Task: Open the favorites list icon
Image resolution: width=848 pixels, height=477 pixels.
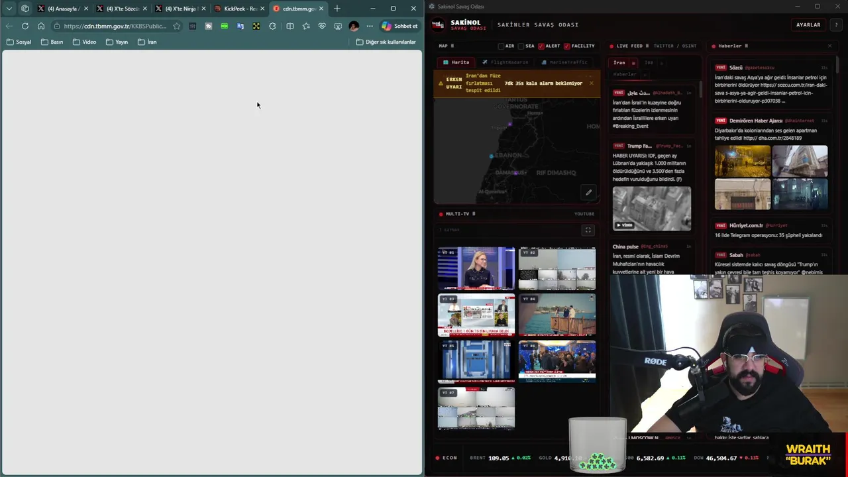Action: click(x=306, y=26)
